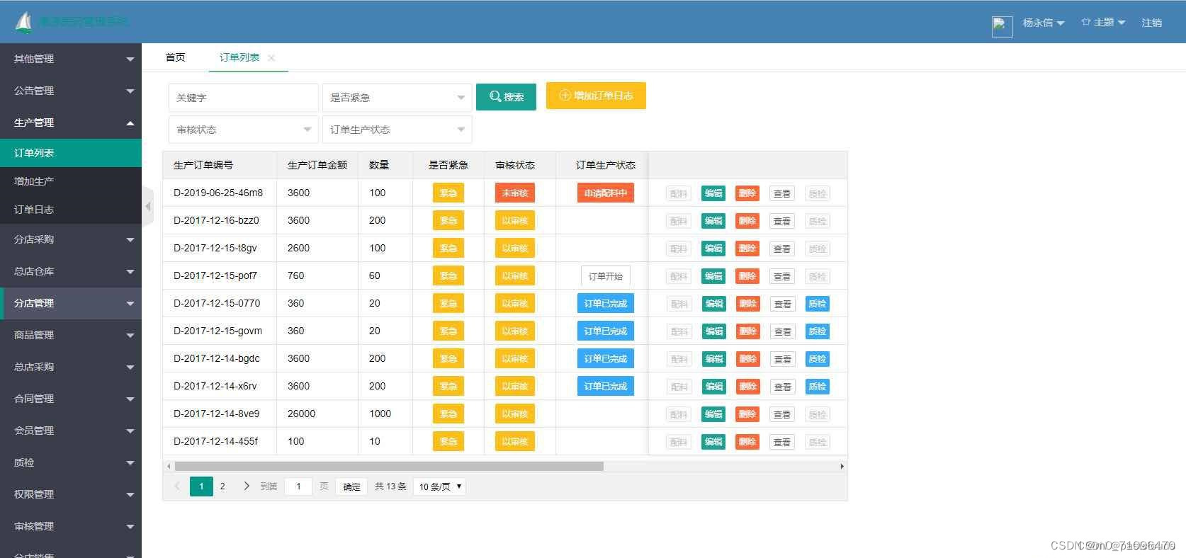Click the sidebar collapse arrow handle
The height and width of the screenshot is (558, 1186).
(x=147, y=206)
